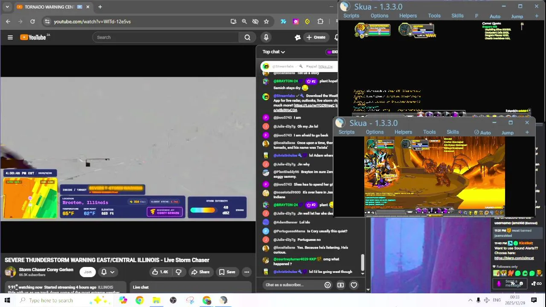Open emoji picker in live chat
546x307 pixels.
pos(328,285)
